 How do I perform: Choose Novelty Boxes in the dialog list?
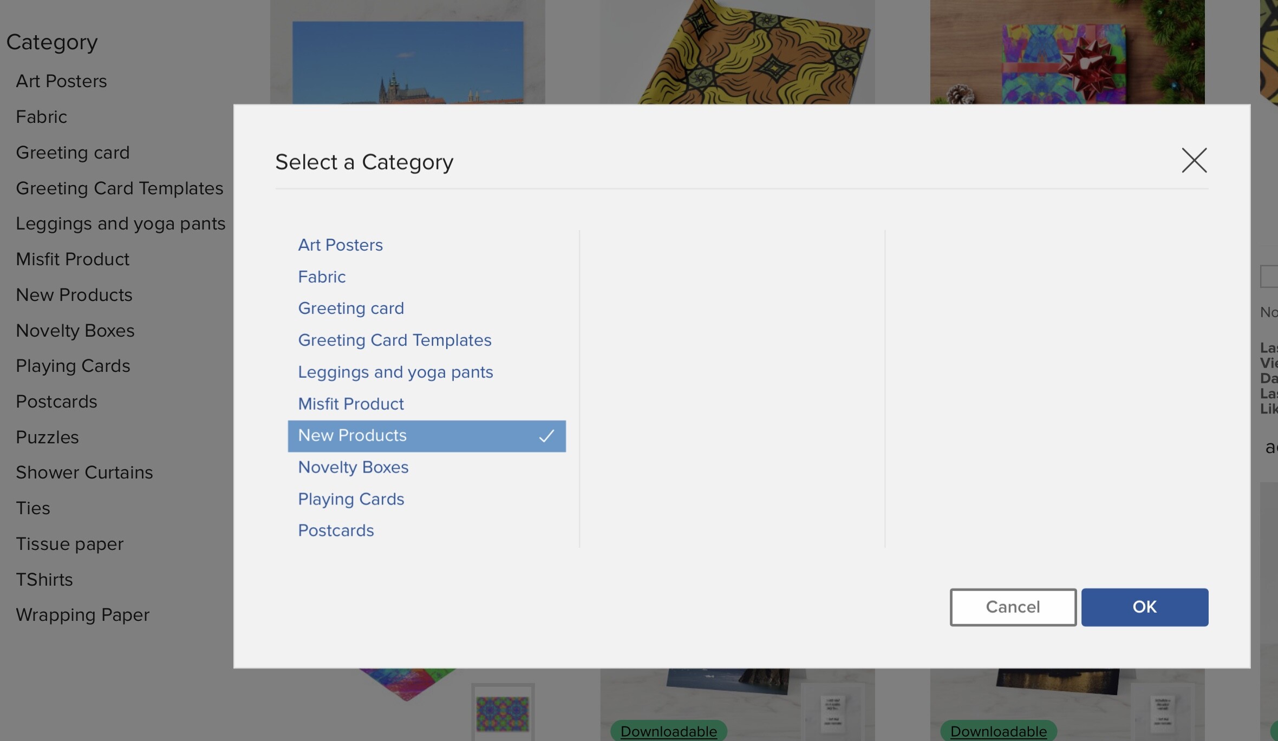point(353,467)
